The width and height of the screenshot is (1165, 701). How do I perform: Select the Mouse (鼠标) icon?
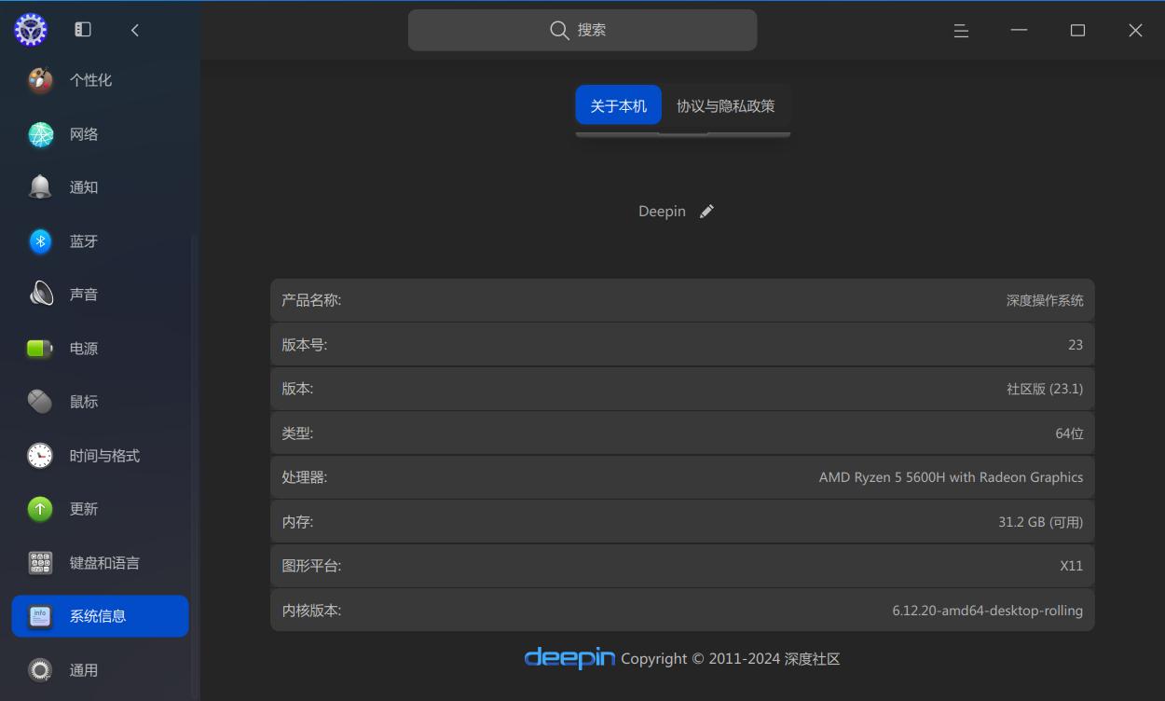(x=40, y=402)
